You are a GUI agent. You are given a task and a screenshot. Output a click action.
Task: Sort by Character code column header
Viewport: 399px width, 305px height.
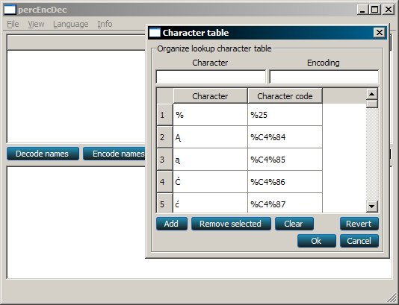tap(285, 96)
